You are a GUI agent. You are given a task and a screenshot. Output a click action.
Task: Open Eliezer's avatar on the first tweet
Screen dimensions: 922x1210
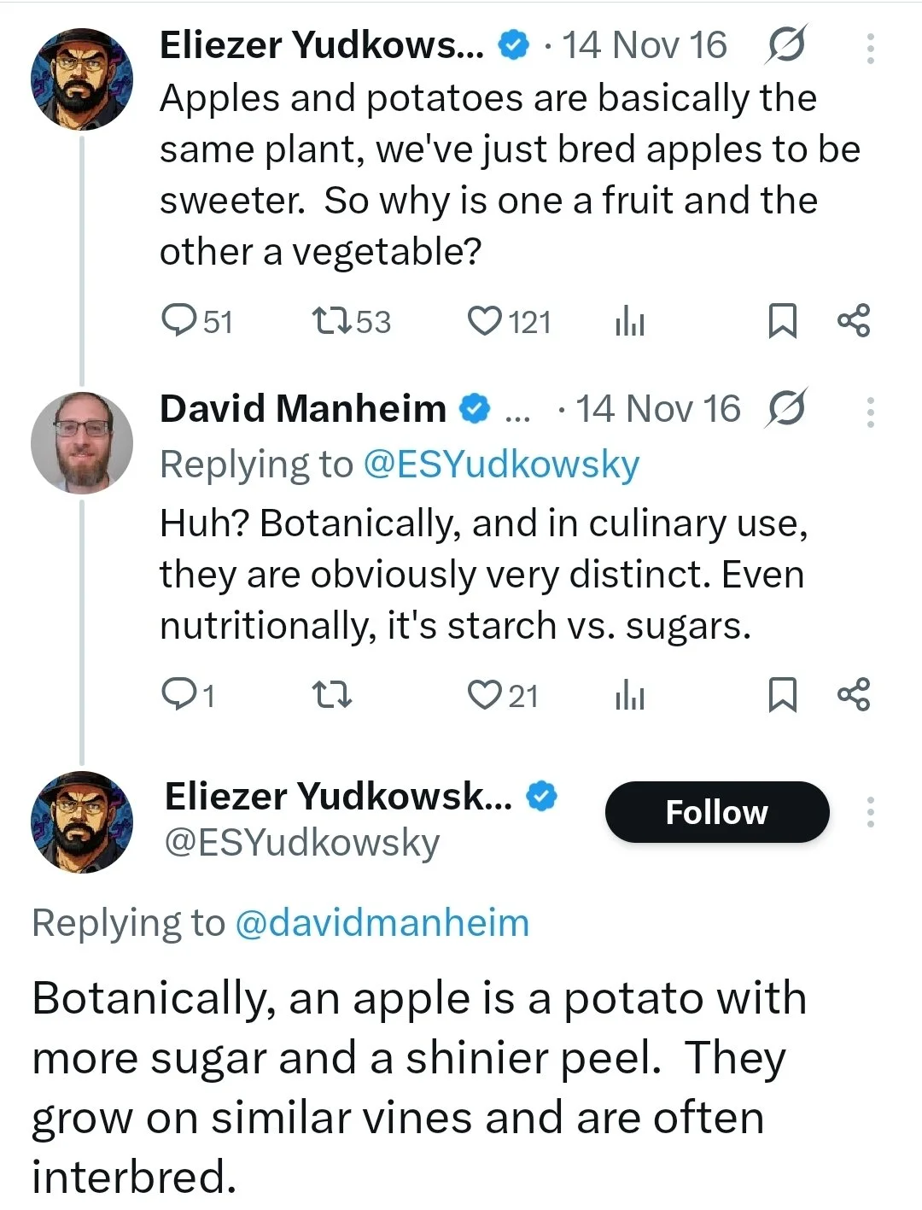tap(82, 79)
